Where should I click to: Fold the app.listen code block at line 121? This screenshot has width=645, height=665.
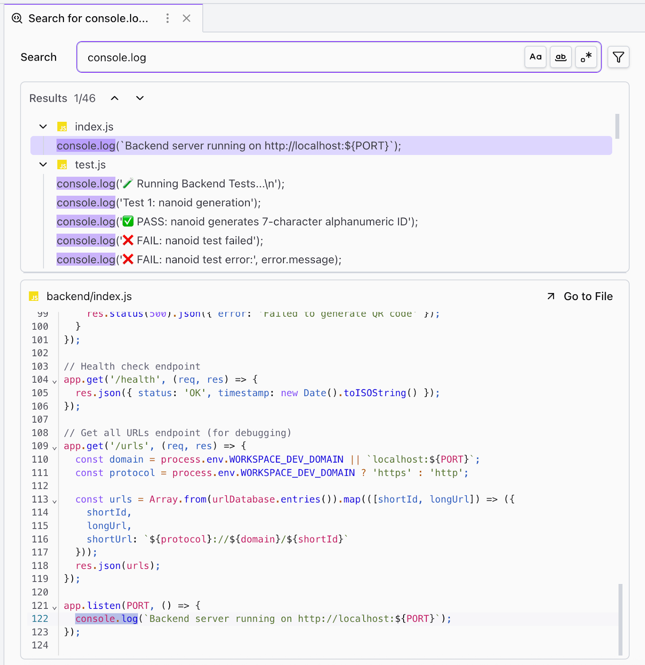pyautogui.click(x=54, y=607)
